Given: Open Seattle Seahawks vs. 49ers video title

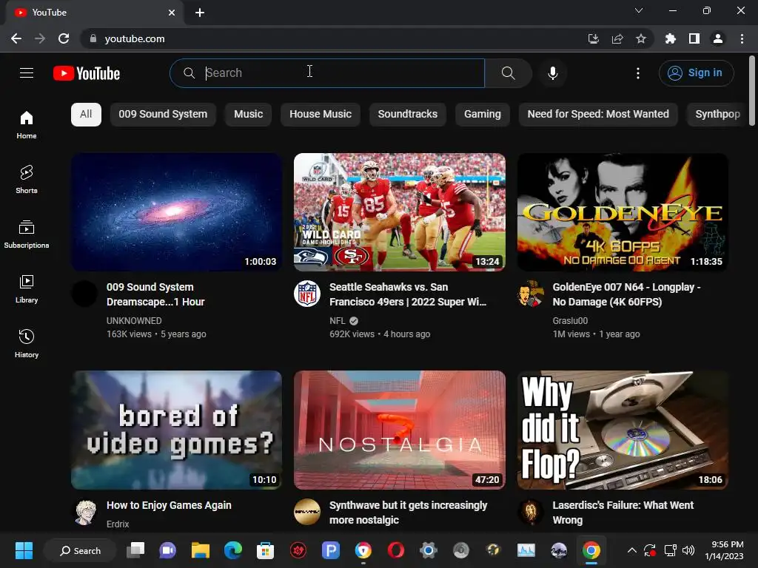Looking at the screenshot, I should coord(408,294).
